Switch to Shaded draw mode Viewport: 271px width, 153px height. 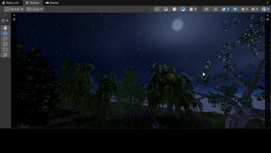pyautogui.click(x=183, y=9)
